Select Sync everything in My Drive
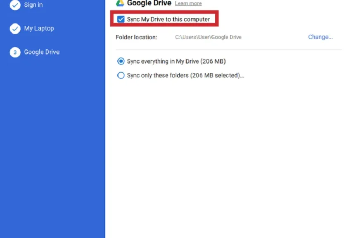 click(x=121, y=61)
